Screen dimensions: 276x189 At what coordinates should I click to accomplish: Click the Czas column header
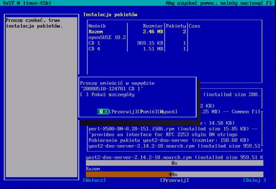click(x=194, y=26)
